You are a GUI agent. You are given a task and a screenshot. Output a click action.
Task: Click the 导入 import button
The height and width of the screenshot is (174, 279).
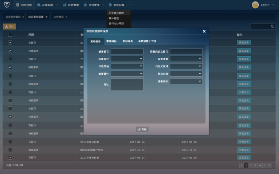pos(10,26)
